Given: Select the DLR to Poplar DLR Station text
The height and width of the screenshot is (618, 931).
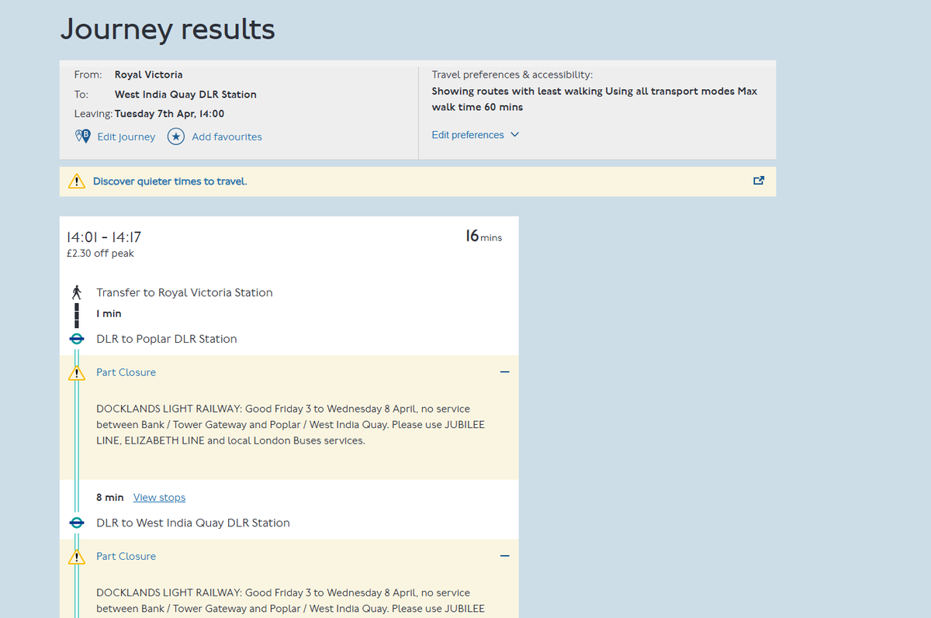Looking at the screenshot, I should pos(167,339).
